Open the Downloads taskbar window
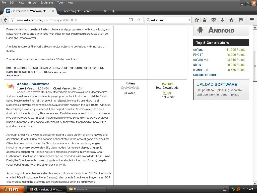 point(87,189)
